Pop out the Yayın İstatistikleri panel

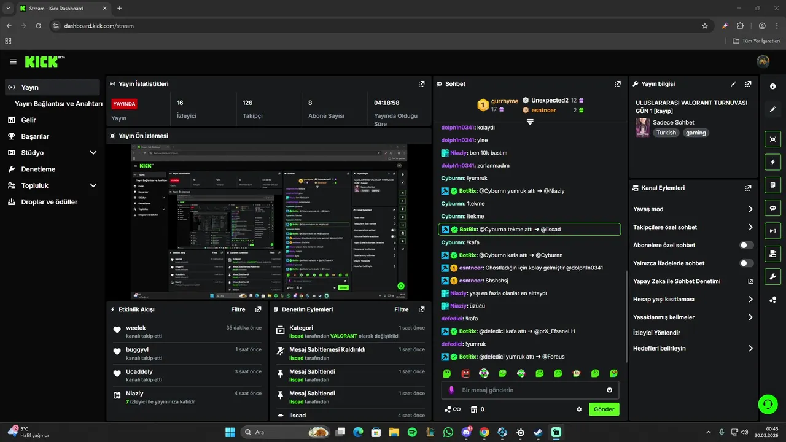click(x=421, y=84)
